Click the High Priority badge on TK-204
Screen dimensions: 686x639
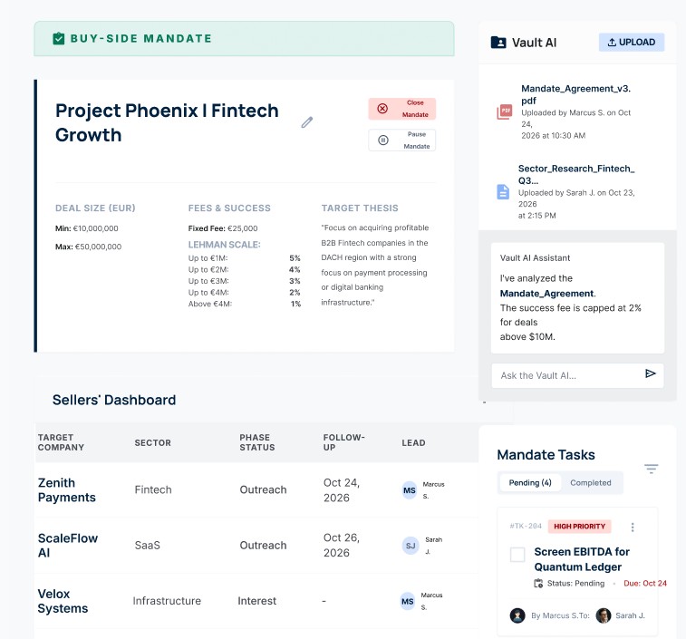pos(580,526)
